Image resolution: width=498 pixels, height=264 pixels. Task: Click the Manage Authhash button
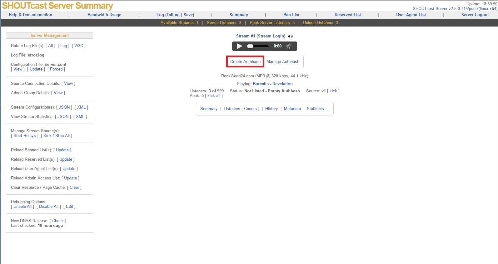point(283,61)
